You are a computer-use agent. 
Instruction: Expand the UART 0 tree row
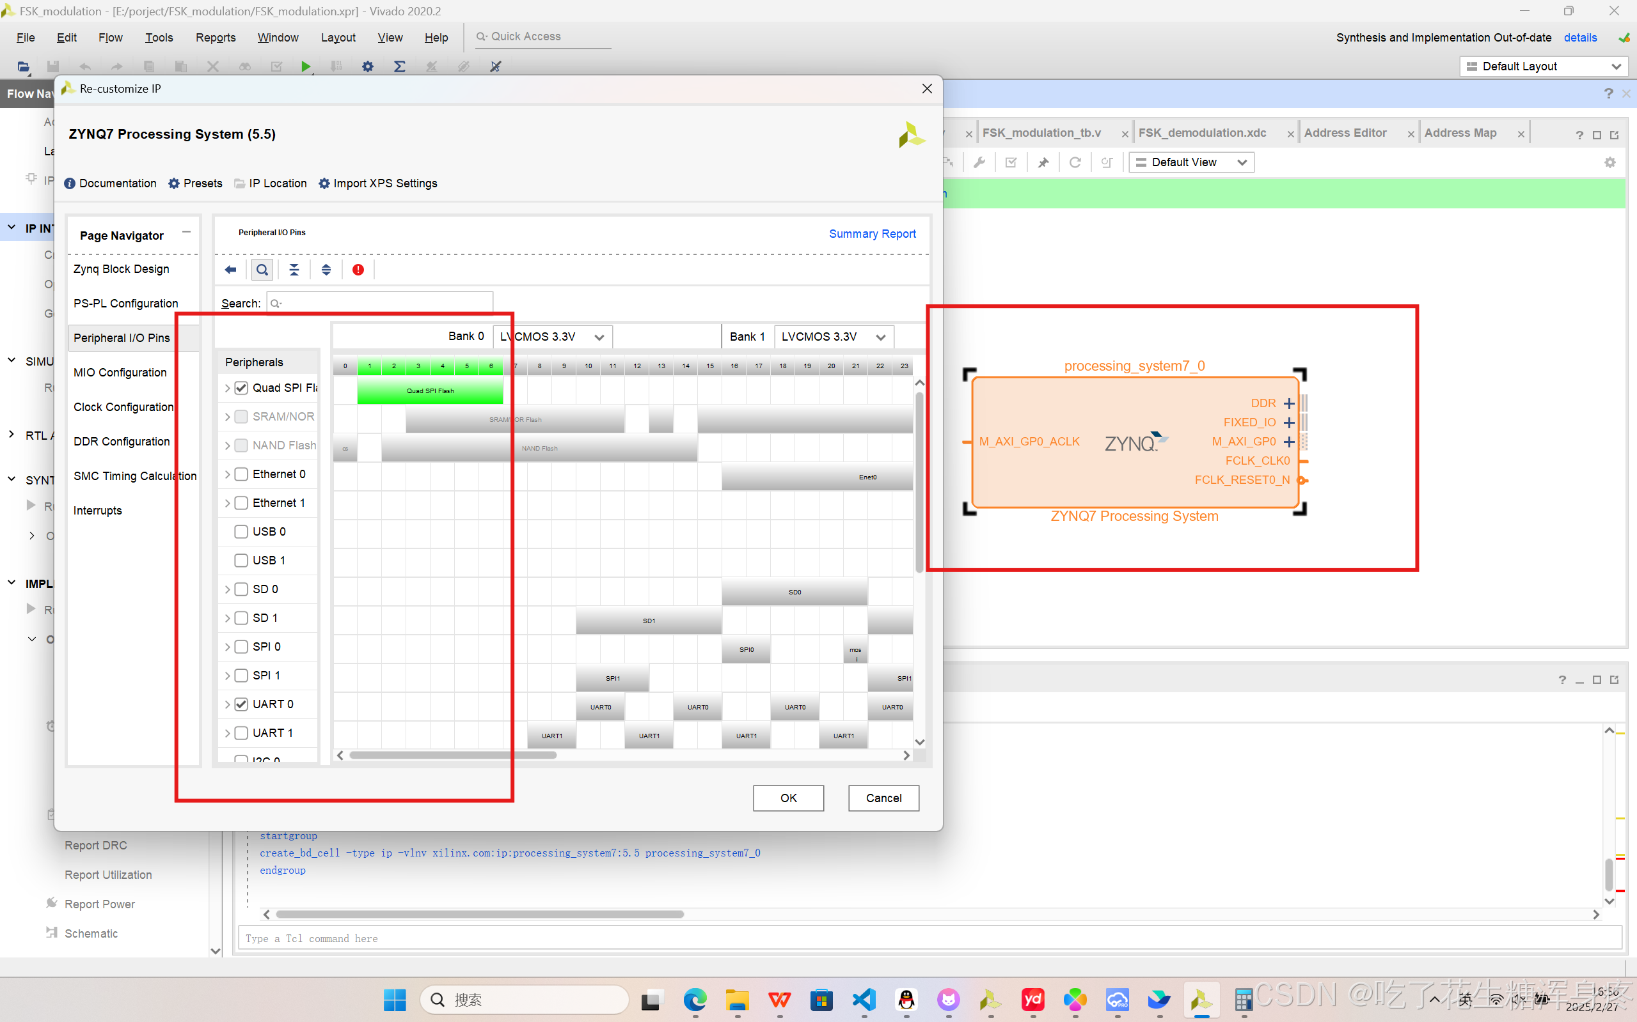coord(227,704)
